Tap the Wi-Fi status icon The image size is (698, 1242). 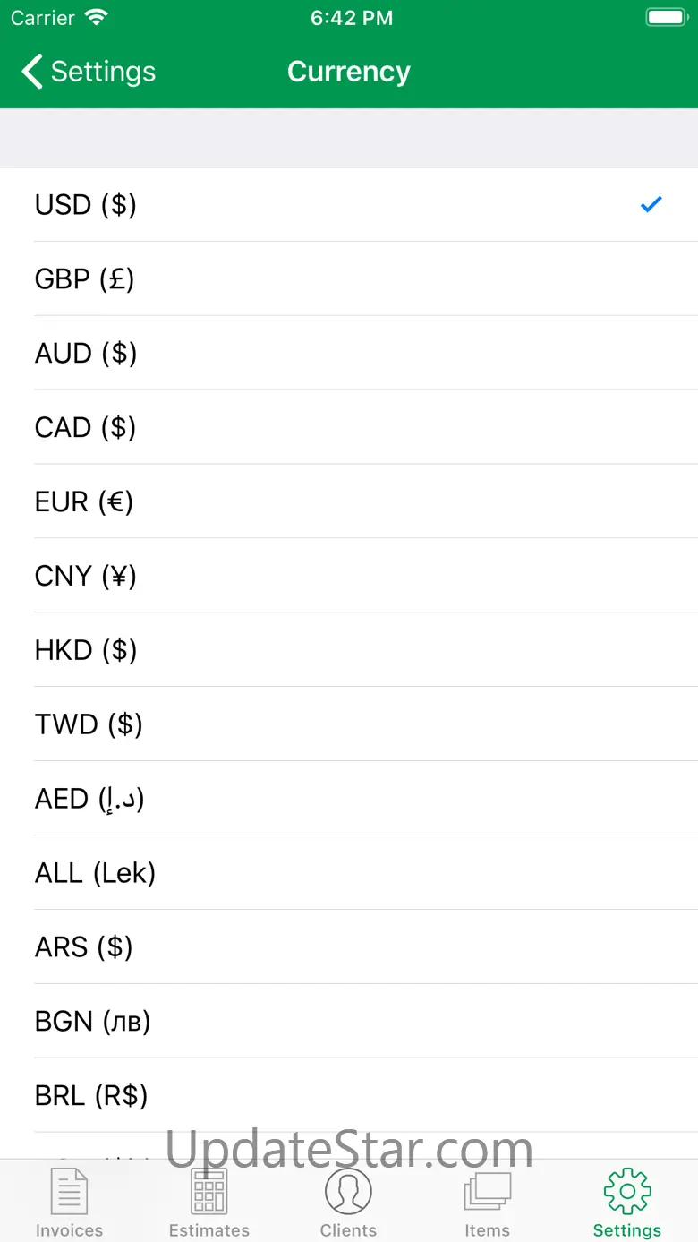pos(96,18)
